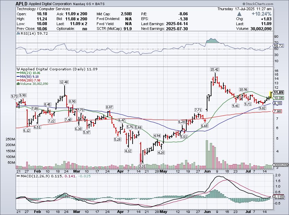Click the 4.32 price label

click(128, 151)
